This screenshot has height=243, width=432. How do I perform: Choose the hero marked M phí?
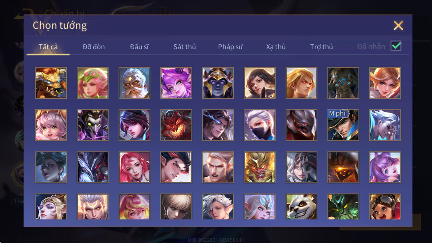tap(343, 125)
